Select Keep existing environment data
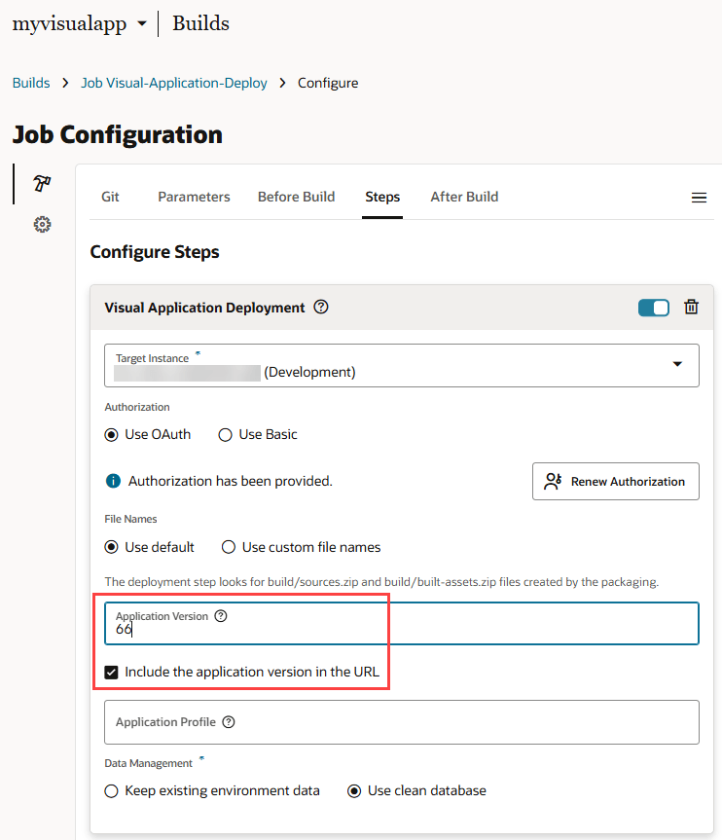The width and height of the screenshot is (722, 840). point(112,790)
